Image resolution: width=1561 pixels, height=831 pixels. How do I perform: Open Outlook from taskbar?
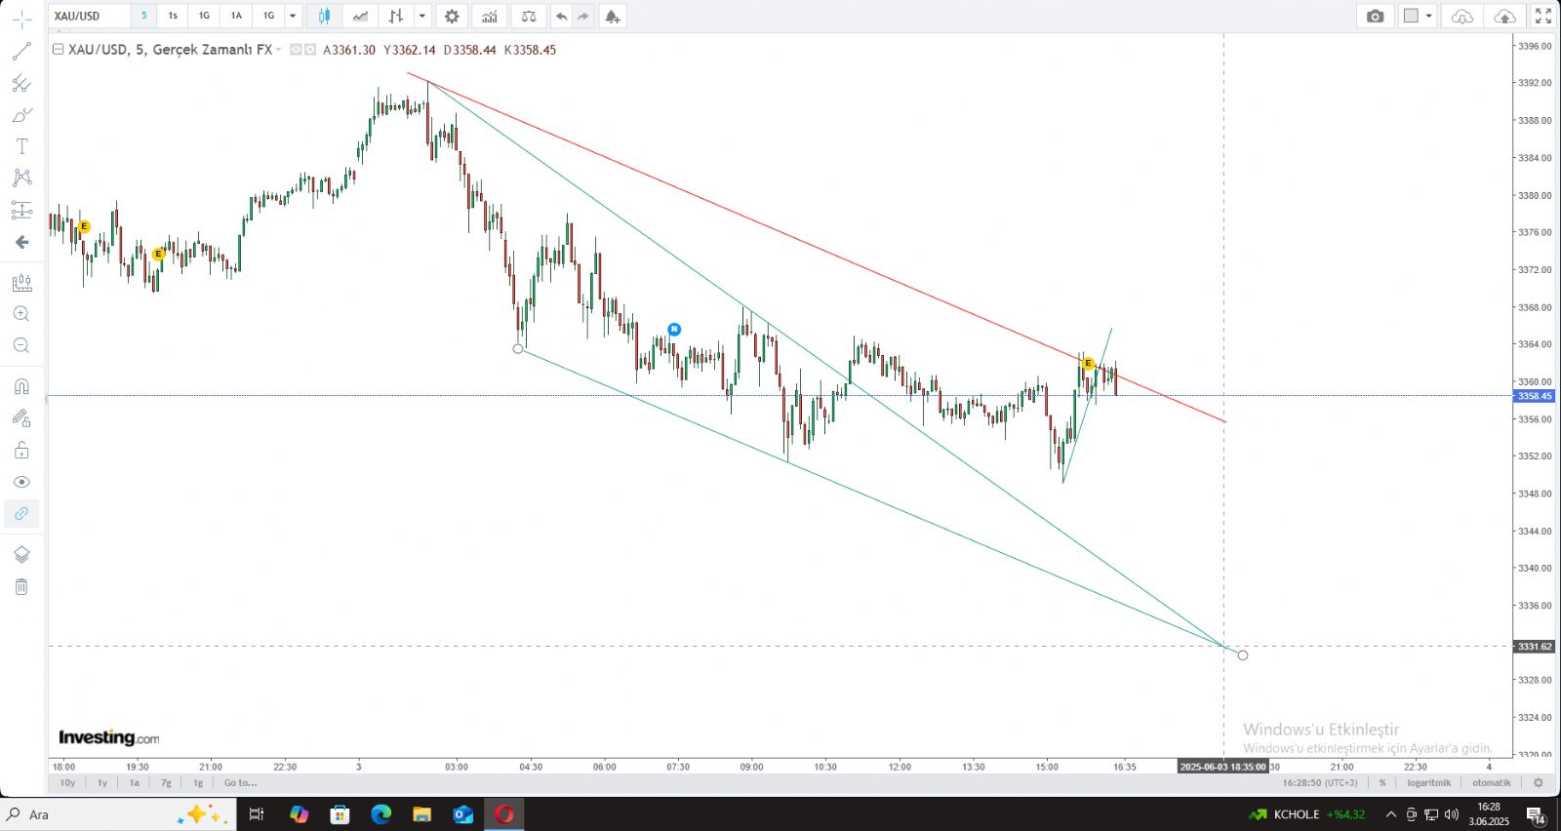[x=463, y=814]
